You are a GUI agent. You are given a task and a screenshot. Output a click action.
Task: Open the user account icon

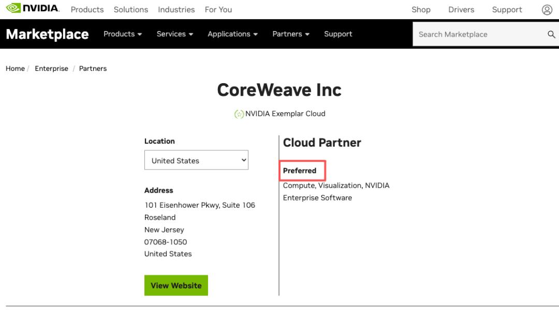tap(547, 10)
